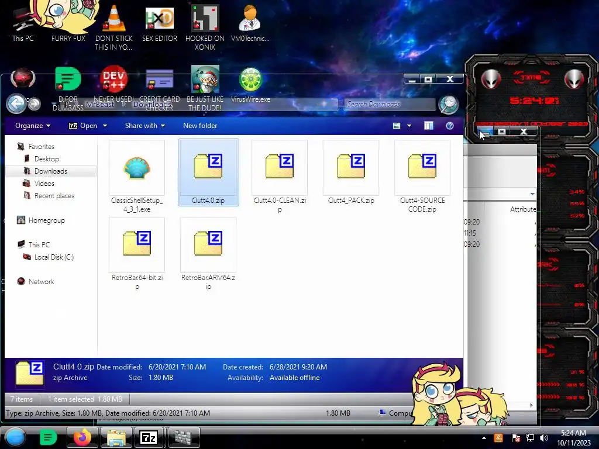Open the Dev-C++ desktop shortcut
599x449 pixels.
(x=114, y=85)
